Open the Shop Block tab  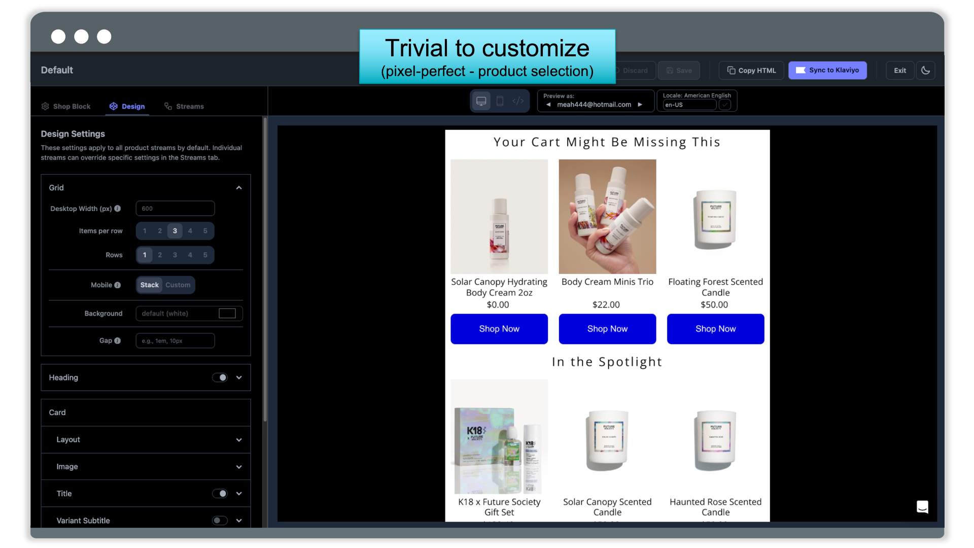click(66, 107)
